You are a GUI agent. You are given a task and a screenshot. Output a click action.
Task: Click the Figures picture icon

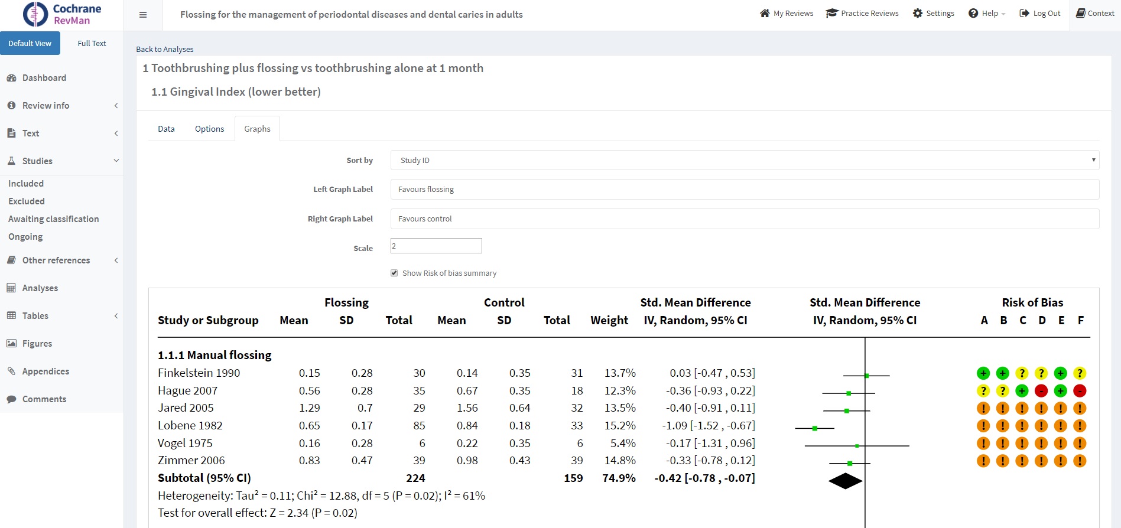tap(11, 344)
